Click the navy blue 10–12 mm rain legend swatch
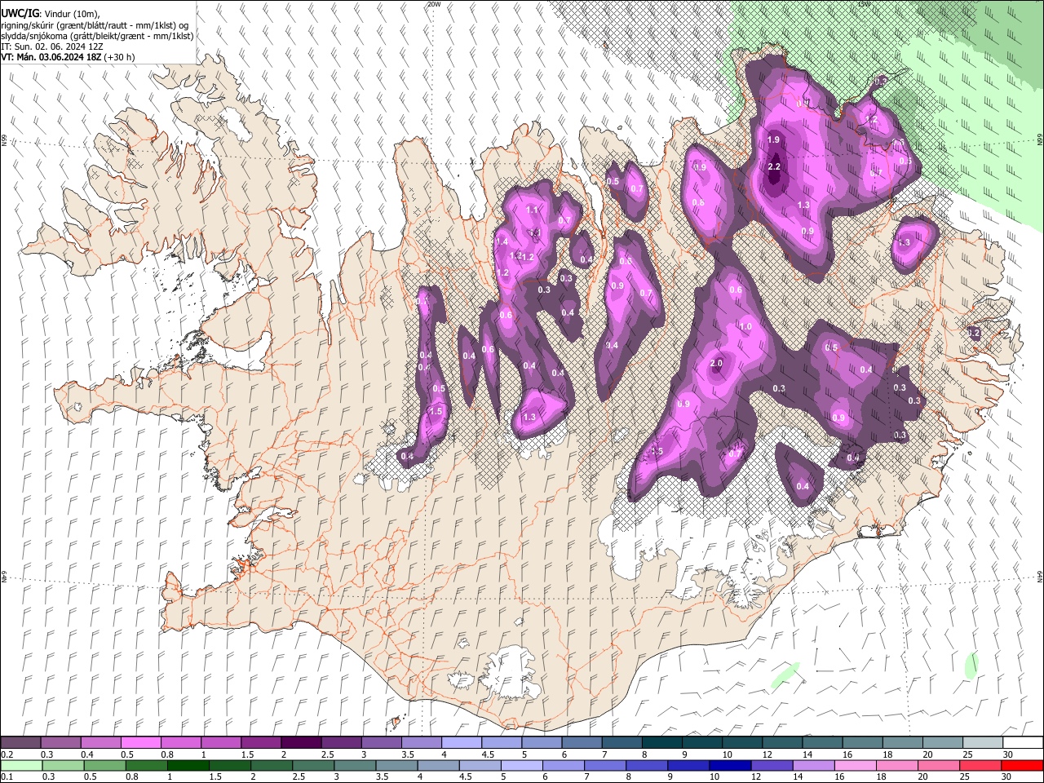Screen dimensions: 1044x783 (730, 766)
